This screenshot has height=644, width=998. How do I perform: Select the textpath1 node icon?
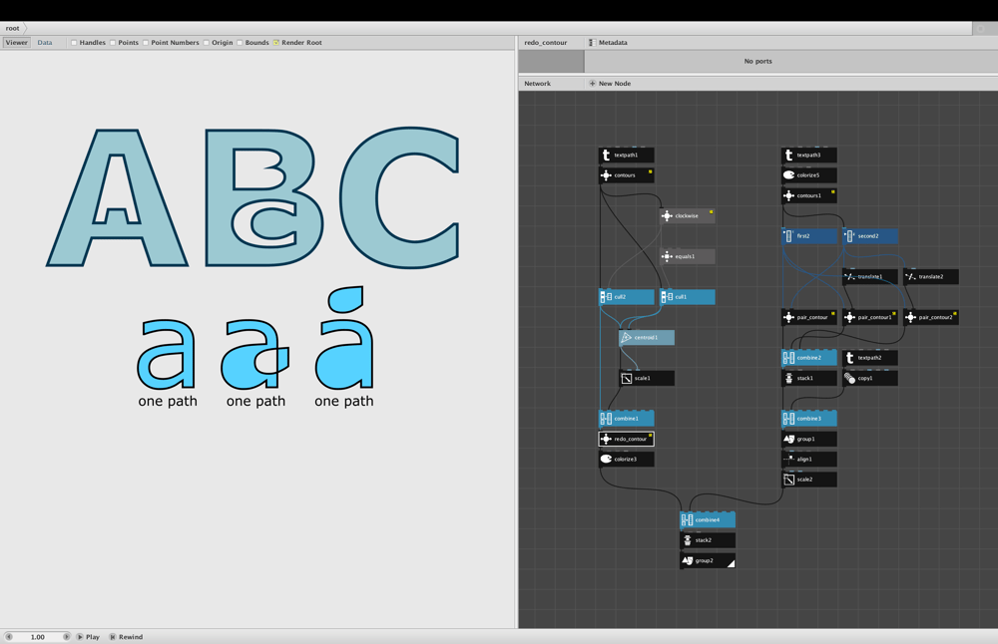(x=606, y=156)
